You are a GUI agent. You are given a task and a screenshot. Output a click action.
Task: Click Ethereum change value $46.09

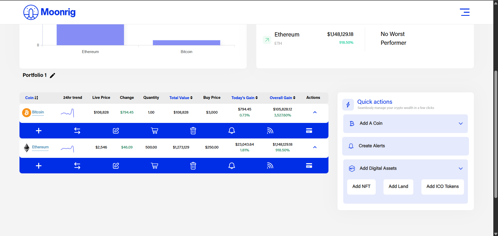127,147
